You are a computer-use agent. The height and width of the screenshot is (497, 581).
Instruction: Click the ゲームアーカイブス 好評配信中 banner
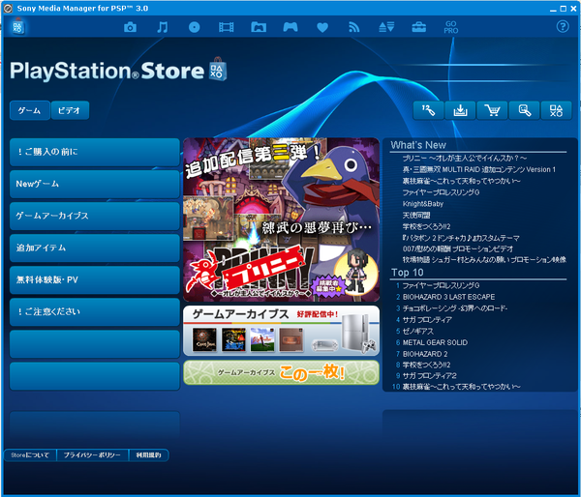pos(281,331)
